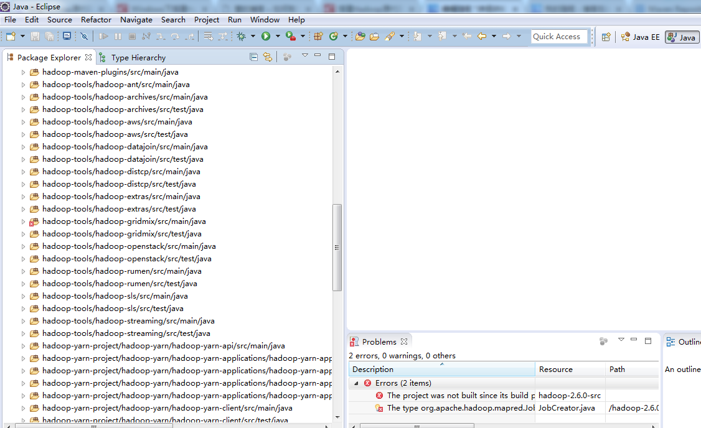Open the Project menu

[x=207, y=20]
